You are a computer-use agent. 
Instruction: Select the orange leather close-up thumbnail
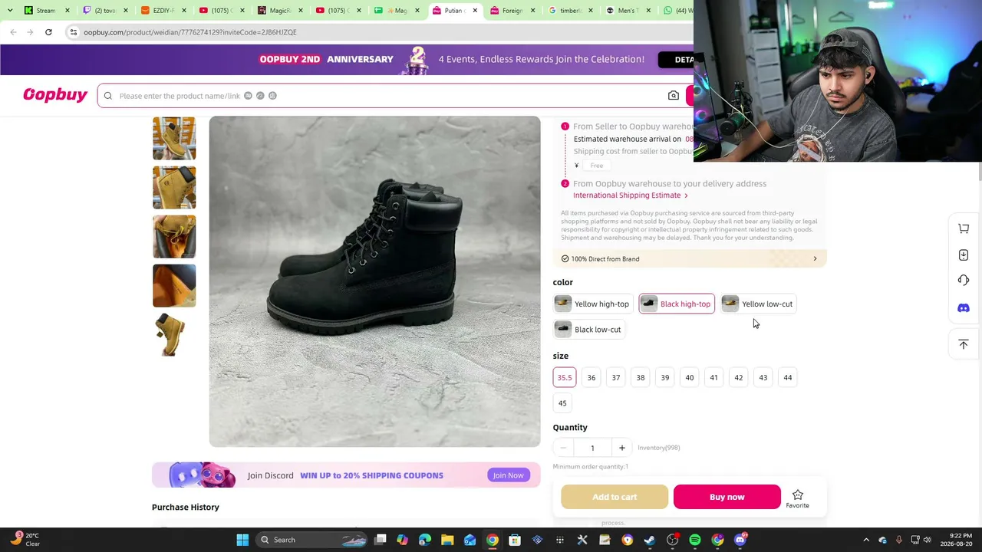coord(174,286)
